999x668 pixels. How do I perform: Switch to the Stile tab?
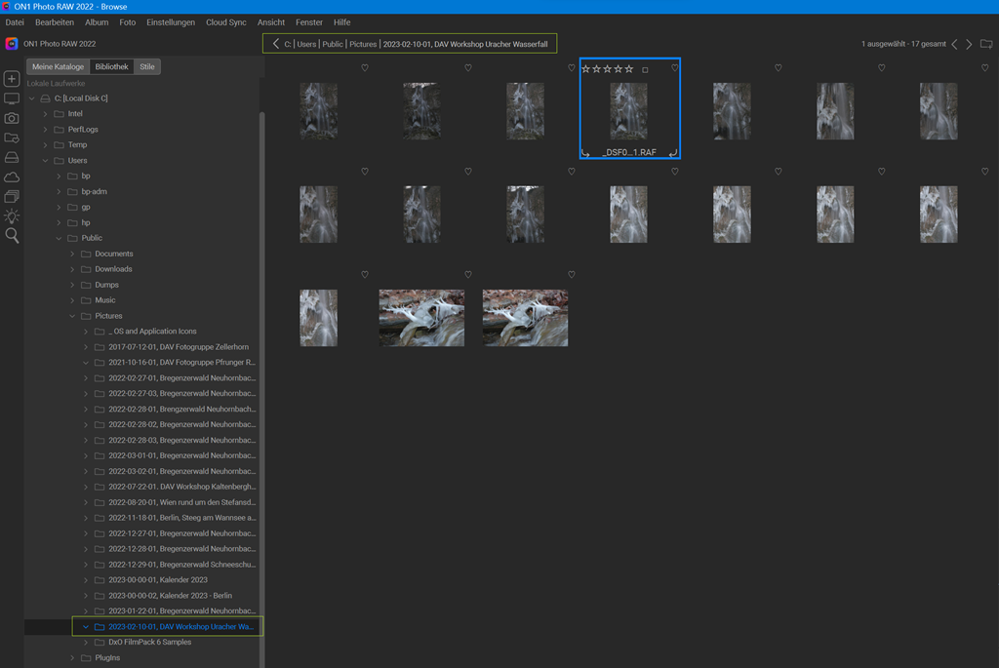pos(147,67)
